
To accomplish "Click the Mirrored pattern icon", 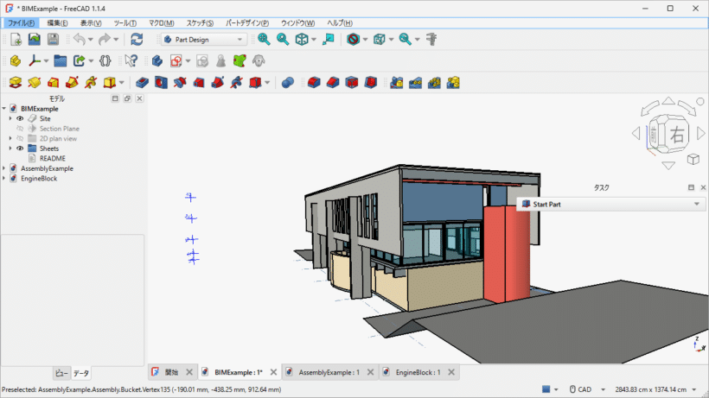I will pos(397,83).
